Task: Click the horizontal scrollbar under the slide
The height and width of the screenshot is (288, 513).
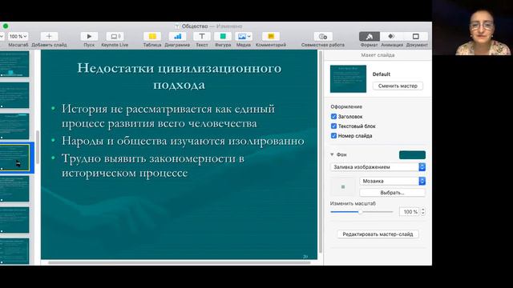Action: (180, 262)
